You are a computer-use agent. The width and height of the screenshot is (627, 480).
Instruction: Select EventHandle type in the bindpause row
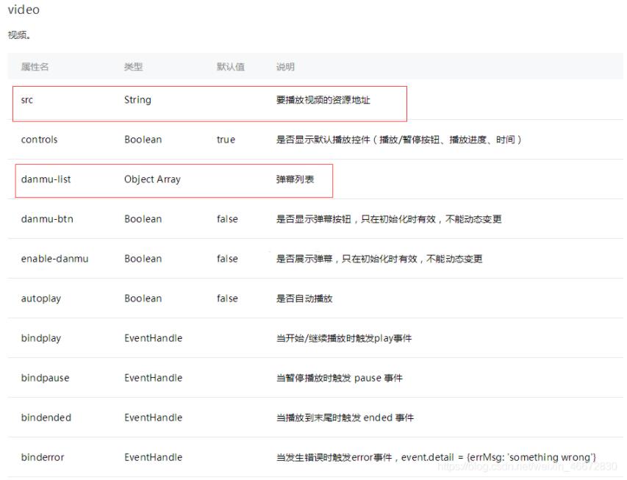click(153, 378)
